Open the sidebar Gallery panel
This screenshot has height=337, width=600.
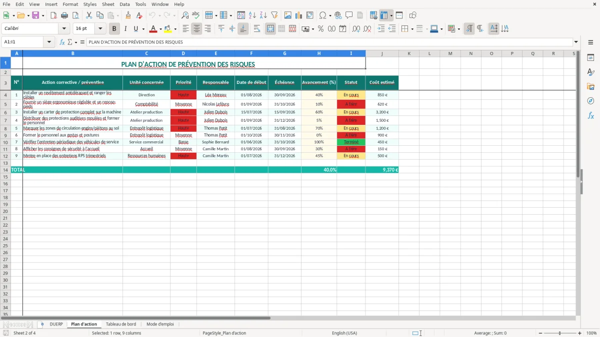[590, 86]
